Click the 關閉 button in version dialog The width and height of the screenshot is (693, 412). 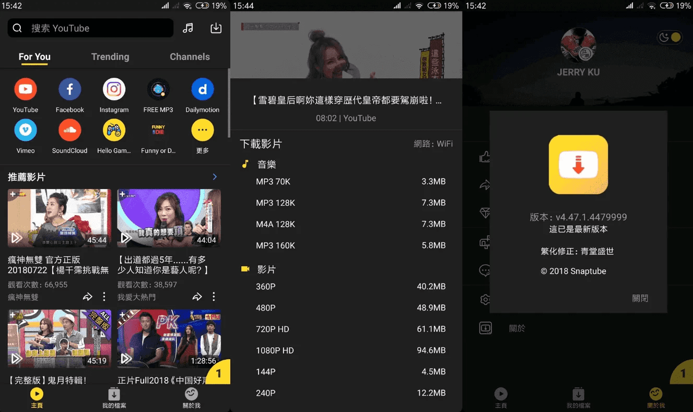click(640, 298)
